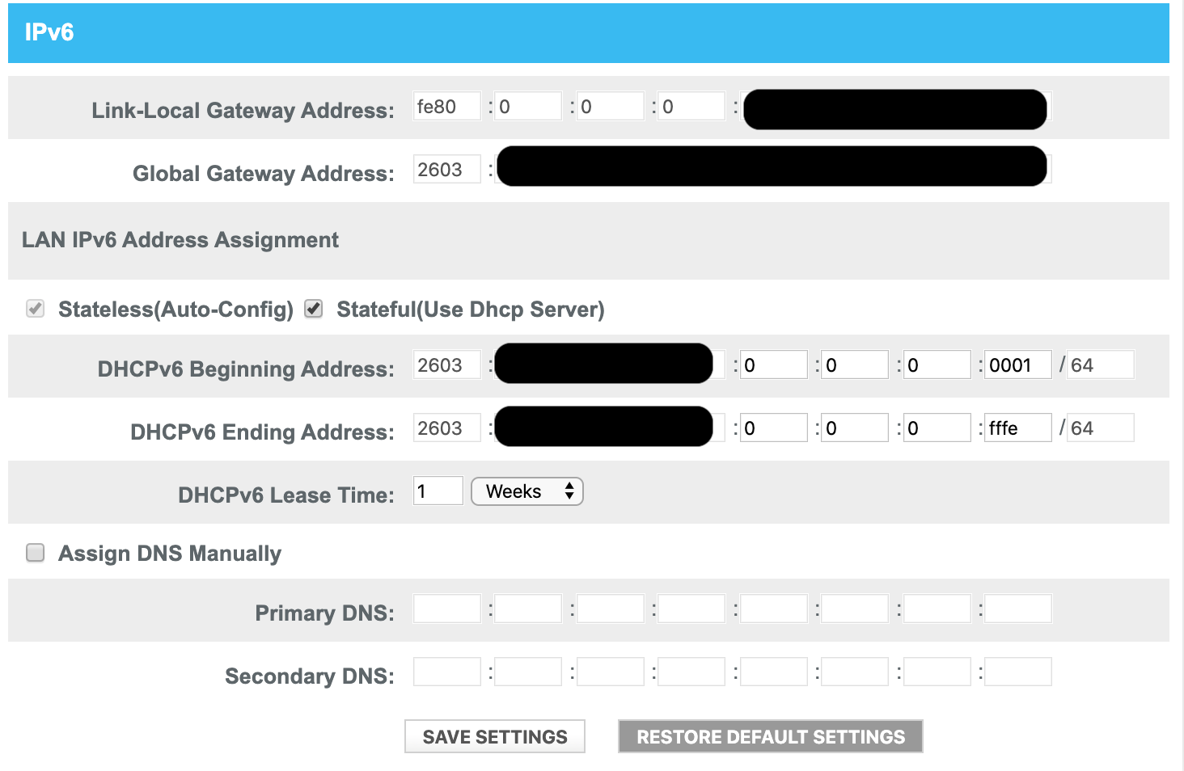Click the 2603 field in Global Gateway Address
The image size is (1184, 771).
446,170
